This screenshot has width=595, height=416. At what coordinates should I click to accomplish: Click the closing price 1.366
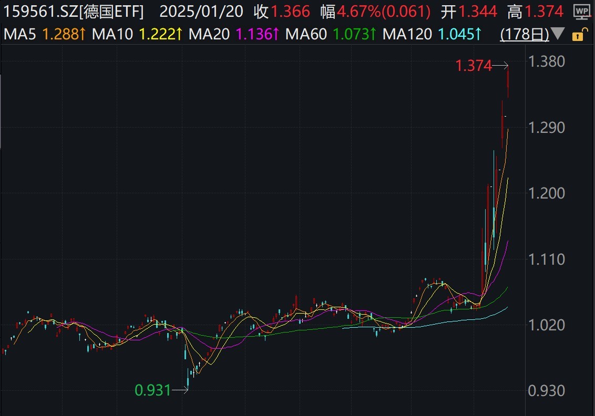click(290, 12)
